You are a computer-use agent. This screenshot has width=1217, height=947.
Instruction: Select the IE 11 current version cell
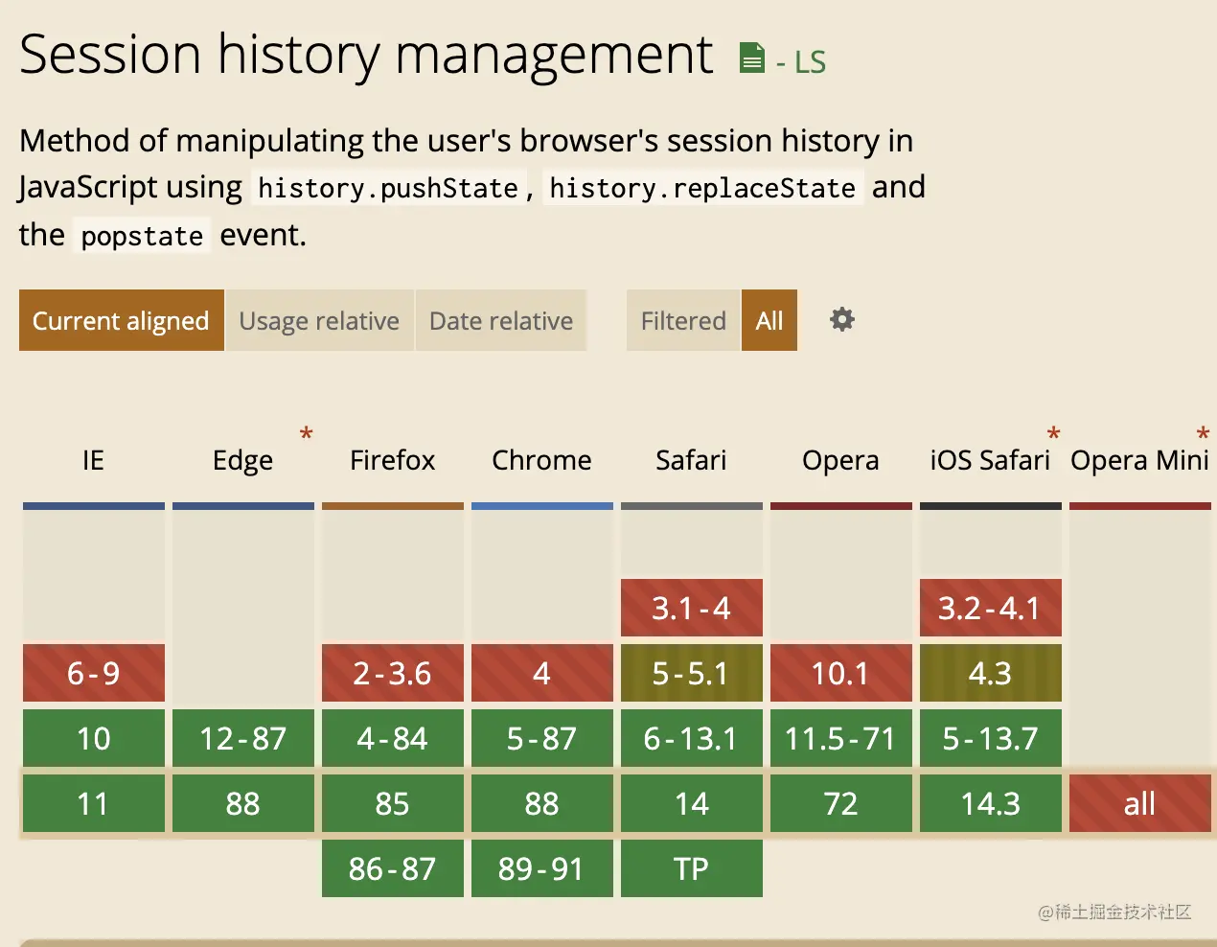(x=94, y=803)
